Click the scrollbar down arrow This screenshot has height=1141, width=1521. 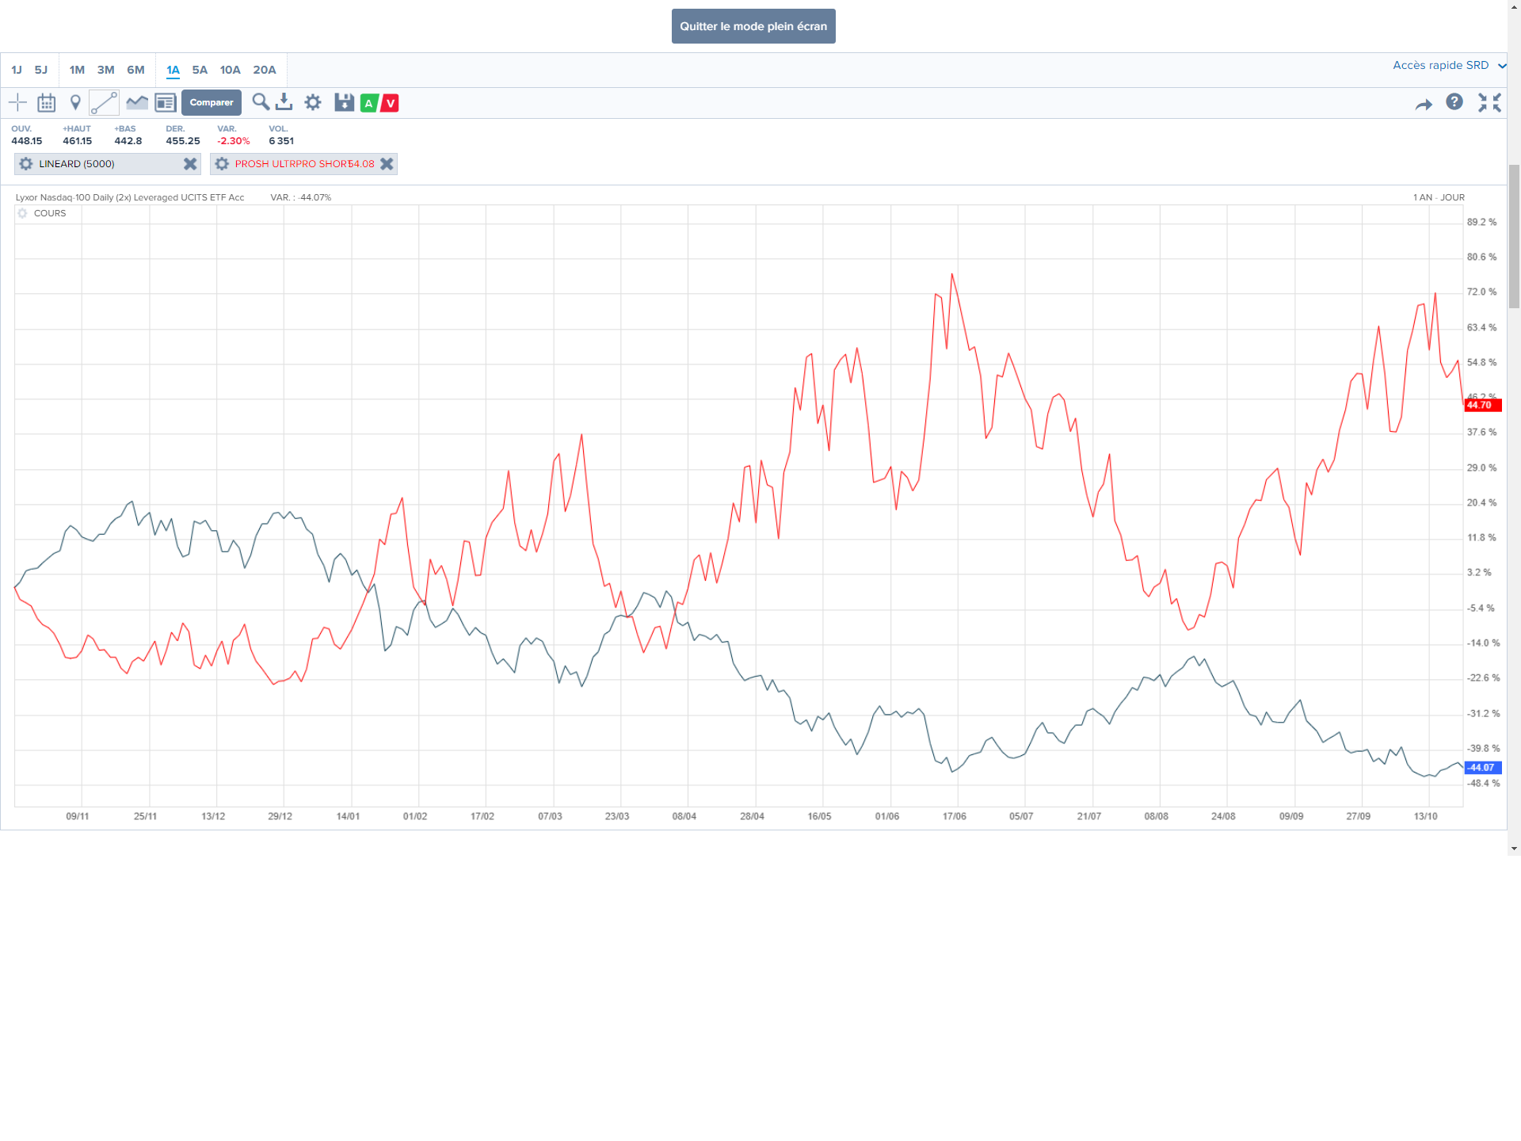tap(1514, 849)
